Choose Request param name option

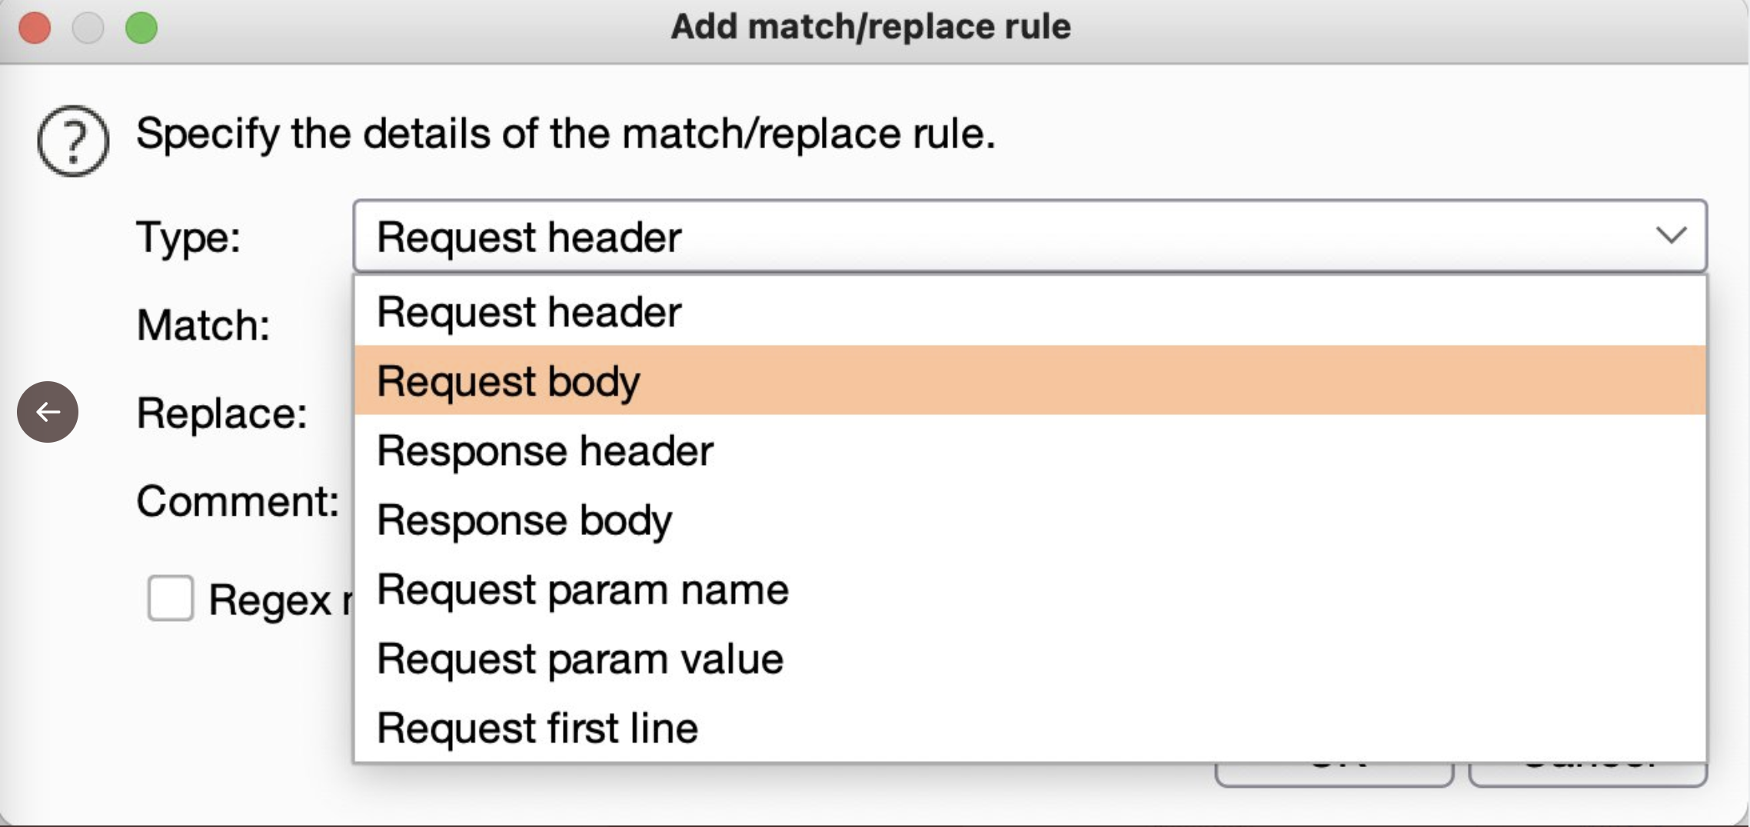point(582,590)
